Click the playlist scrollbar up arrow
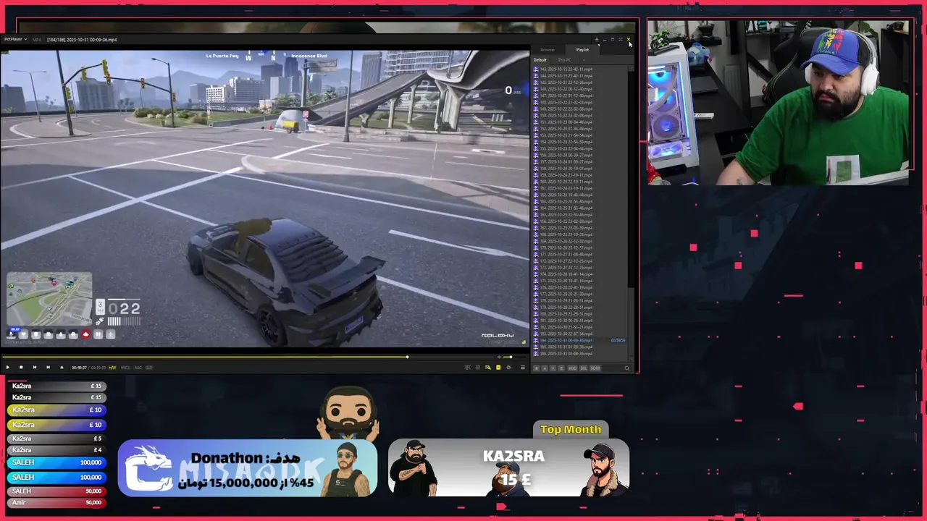Screen dimensions: 927x521 pos(631,68)
